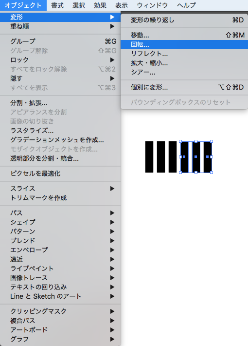
Task: Click グループ menu item
Action: tap(60, 41)
